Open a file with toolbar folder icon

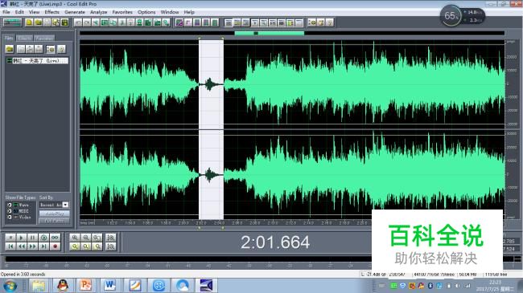pyautogui.click(x=38, y=22)
